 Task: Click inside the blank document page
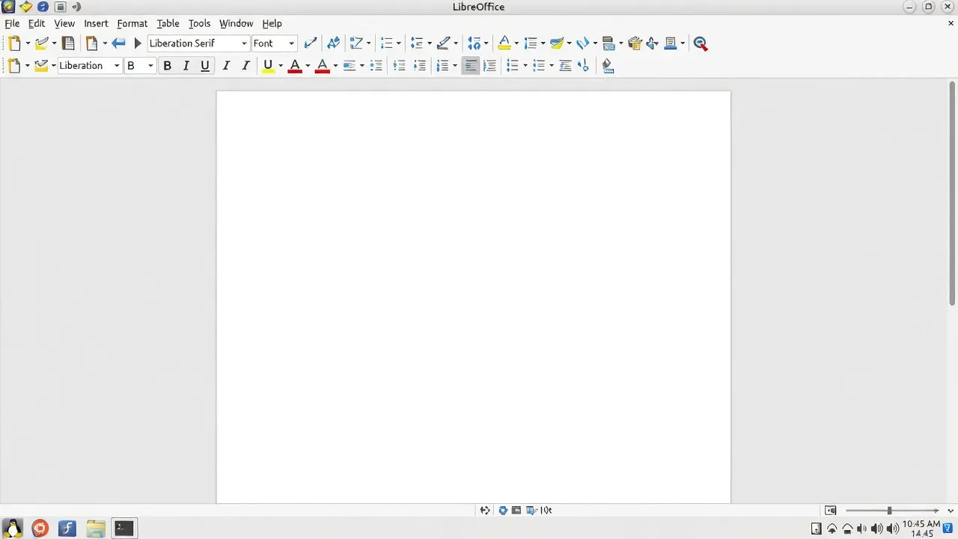[x=473, y=296]
